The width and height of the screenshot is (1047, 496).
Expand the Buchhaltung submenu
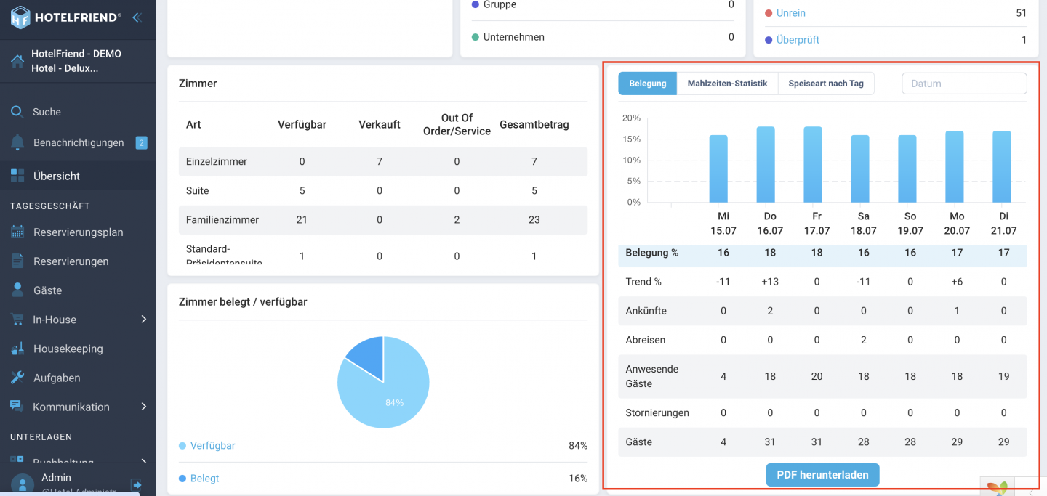pyautogui.click(x=143, y=462)
